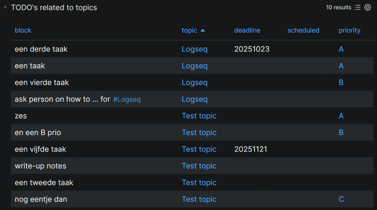This screenshot has width=377, height=210.
Task: Select the een vijfde taak block
Action: coord(40,149)
